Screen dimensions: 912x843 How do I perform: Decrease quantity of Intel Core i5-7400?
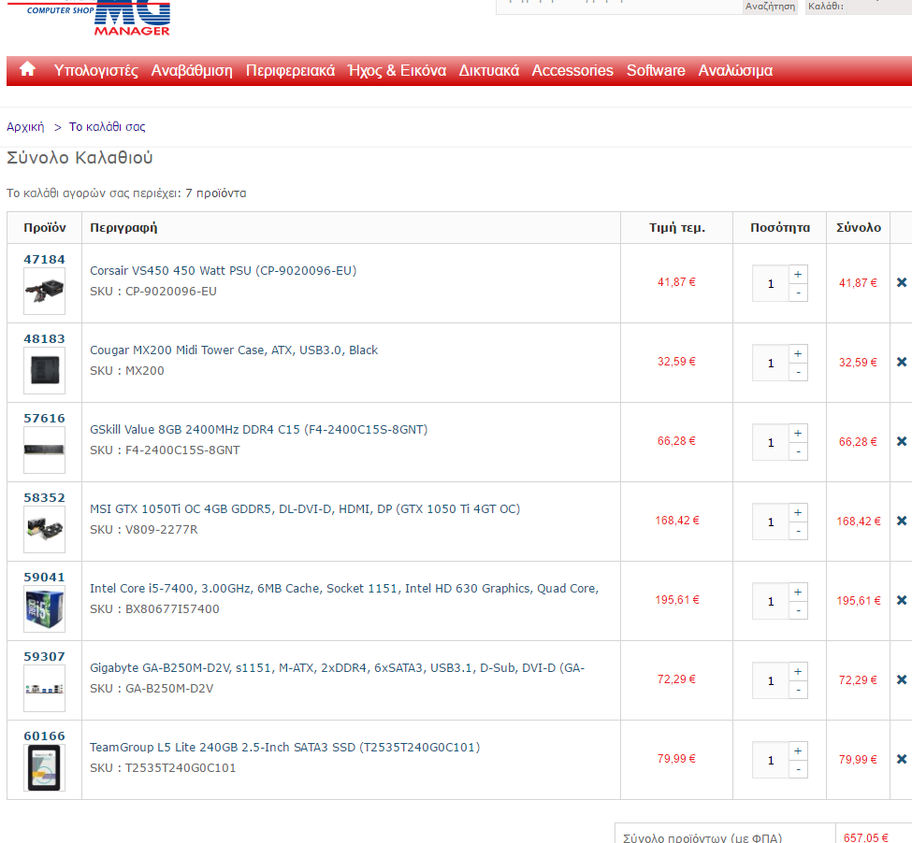coord(798,610)
